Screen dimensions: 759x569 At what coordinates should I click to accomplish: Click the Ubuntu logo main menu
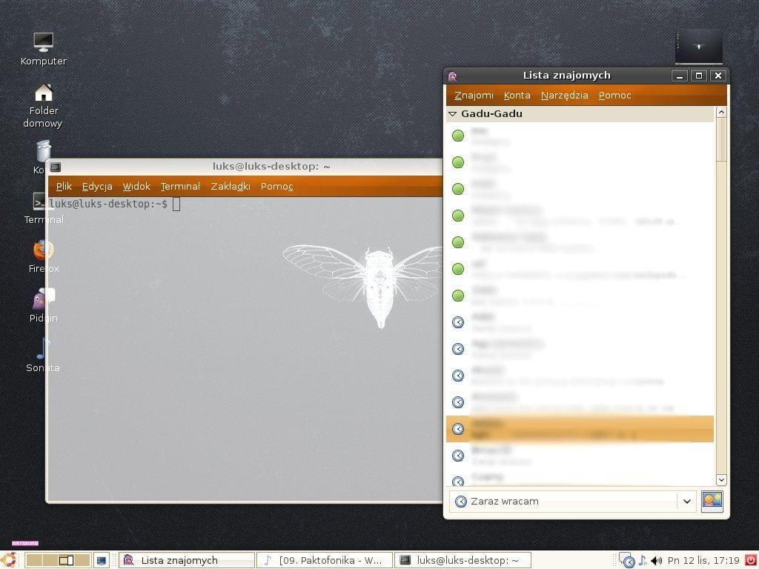9,560
